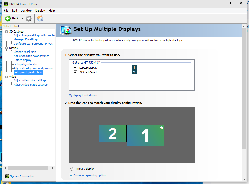Click the Laptop Display label
This screenshot has height=184, width=249.
[x=88, y=68]
